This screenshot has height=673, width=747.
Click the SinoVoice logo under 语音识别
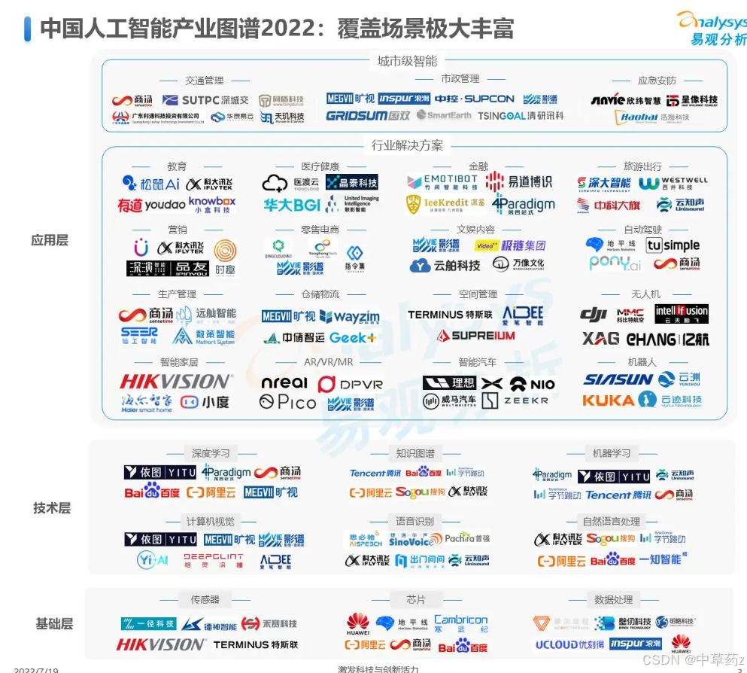415,540
